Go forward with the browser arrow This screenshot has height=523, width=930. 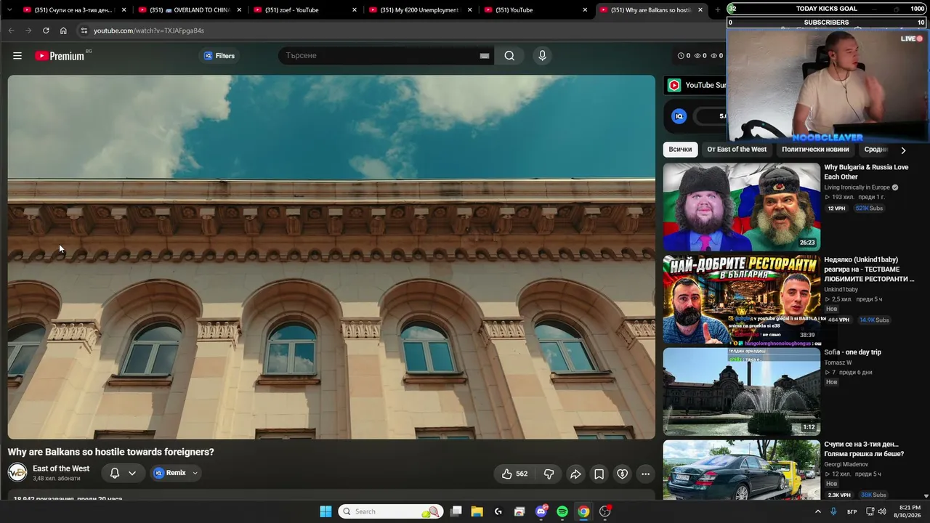pyautogui.click(x=28, y=31)
